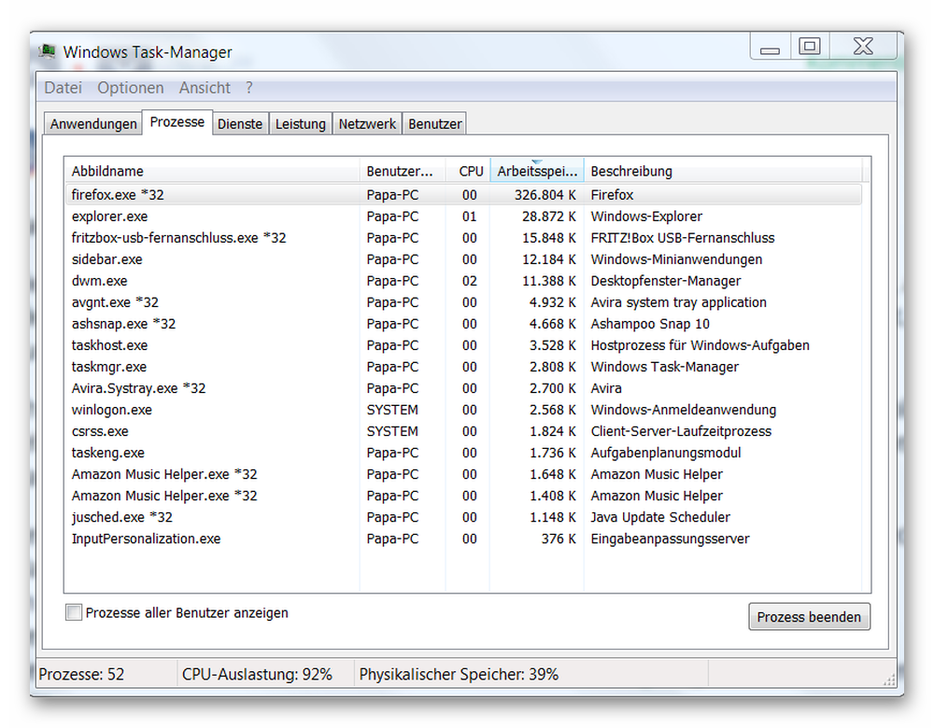Click the Prozess beenden button
The height and width of the screenshot is (728, 934).
(x=809, y=617)
